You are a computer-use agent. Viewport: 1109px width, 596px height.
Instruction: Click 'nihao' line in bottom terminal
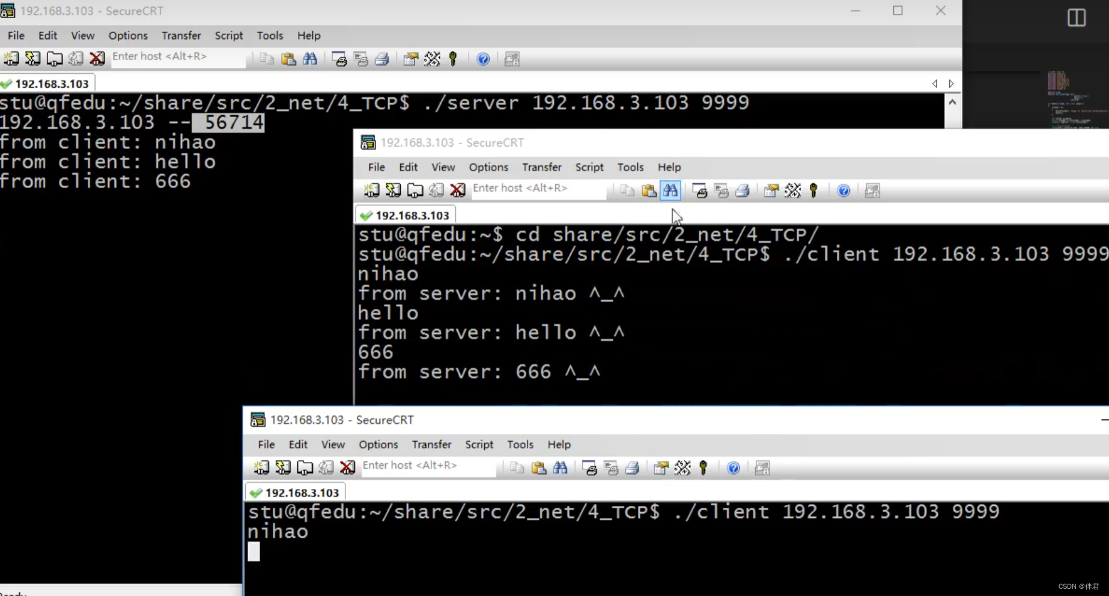278,532
